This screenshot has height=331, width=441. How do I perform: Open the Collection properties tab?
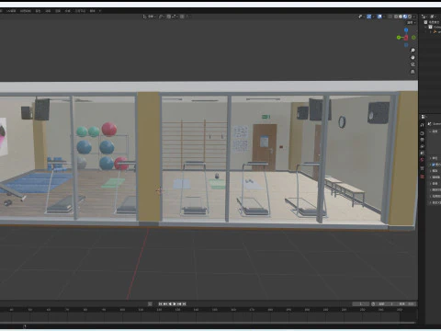[423, 168]
